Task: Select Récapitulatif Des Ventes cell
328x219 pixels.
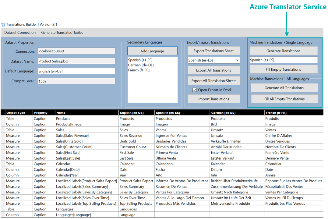Action: click(x=294, y=186)
